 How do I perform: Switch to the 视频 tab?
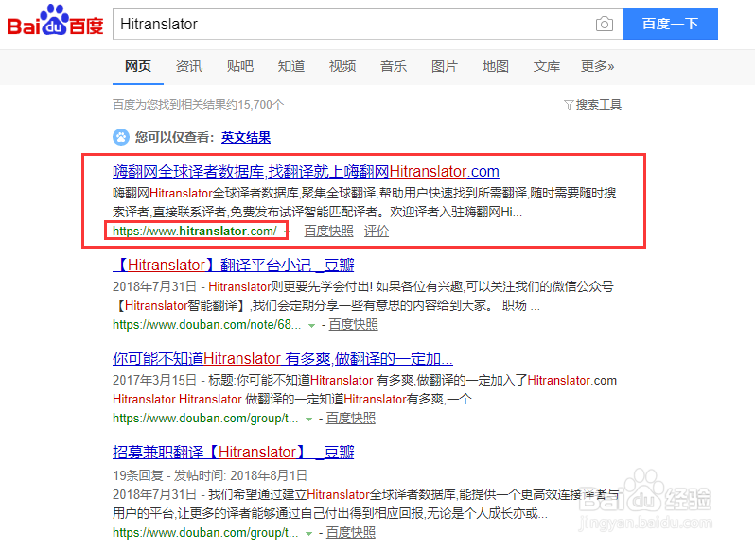342,66
